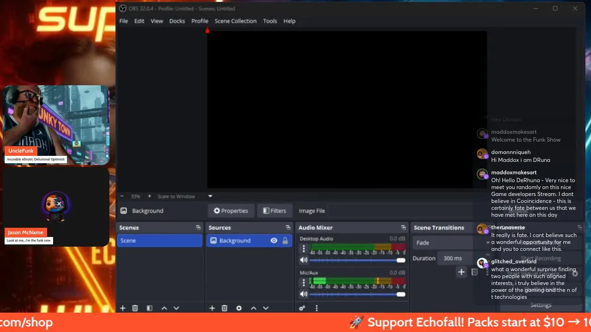Add a new source with plus icon
The height and width of the screenshot is (332, 591).
click(212, 308)
